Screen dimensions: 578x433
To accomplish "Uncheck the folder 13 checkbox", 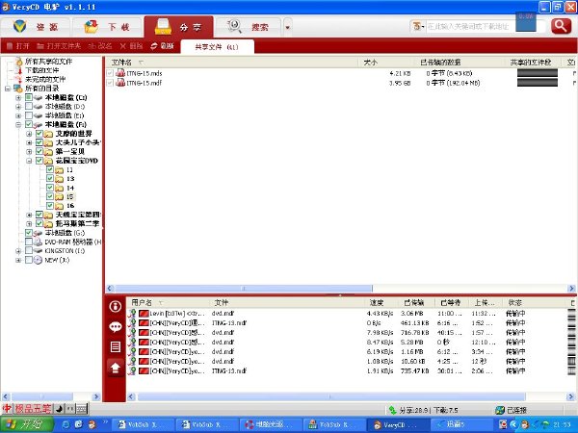I will (x=50, y=178).
